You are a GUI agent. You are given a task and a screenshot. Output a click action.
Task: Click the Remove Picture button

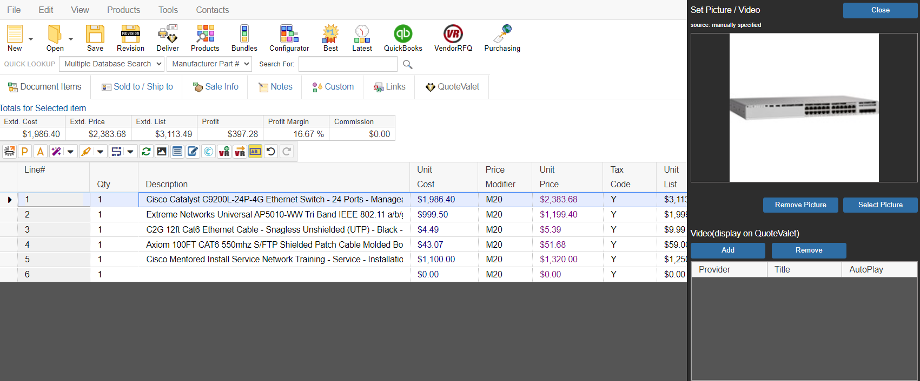point(800,205)
